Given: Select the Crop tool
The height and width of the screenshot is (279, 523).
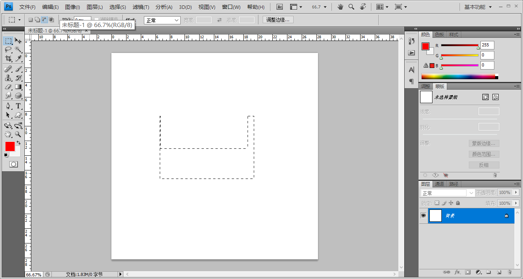Looking at the screenshot, I should [8, 58].
